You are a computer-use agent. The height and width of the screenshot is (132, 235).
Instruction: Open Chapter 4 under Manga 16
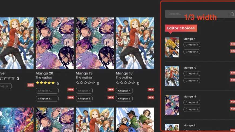click(x=192, y=103)
